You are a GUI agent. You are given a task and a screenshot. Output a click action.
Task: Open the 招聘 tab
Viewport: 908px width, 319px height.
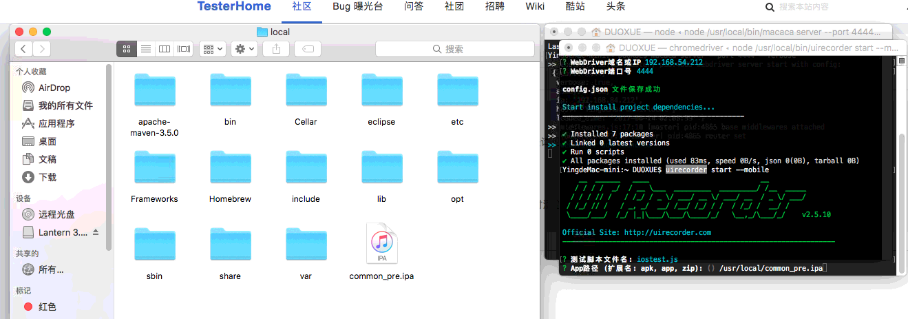coord(494,6)
